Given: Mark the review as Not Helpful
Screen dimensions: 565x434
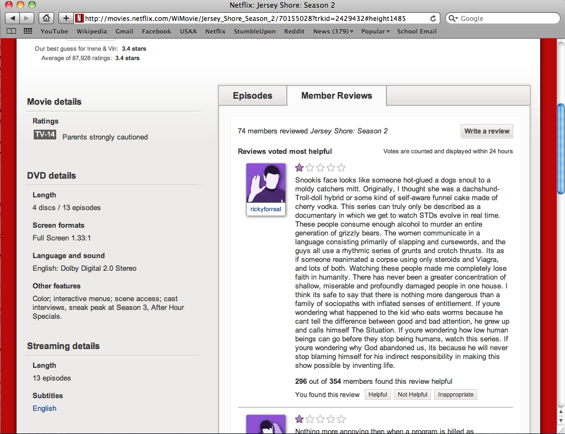Looking at the screenshot, I should point(412,394).
